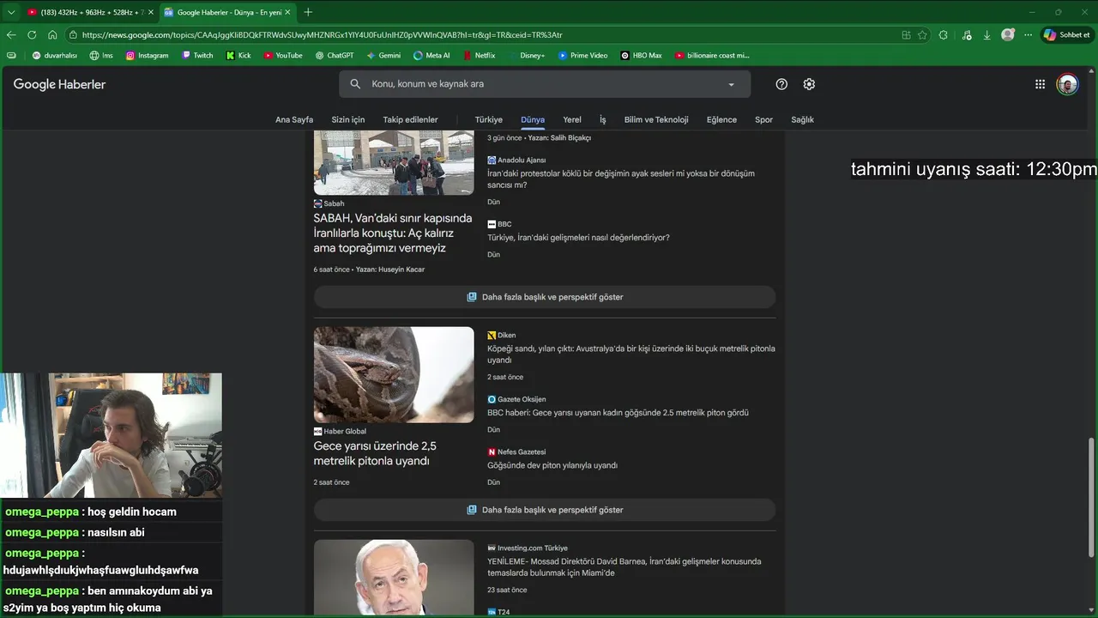Go to the Eğlence tab
The image size is (1098, 618).
pos(721,119)
